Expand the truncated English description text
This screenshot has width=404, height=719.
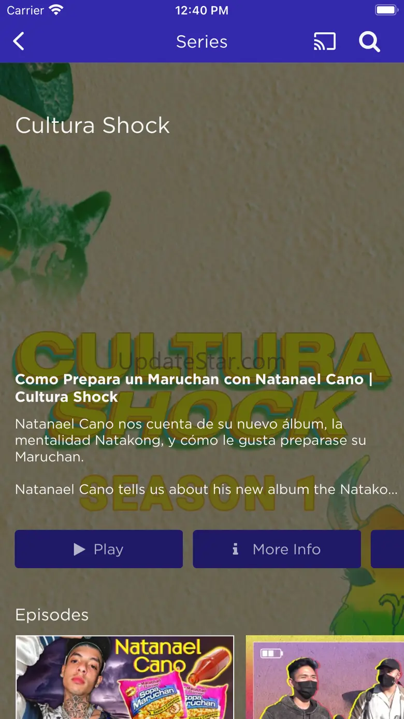point(207,489)
